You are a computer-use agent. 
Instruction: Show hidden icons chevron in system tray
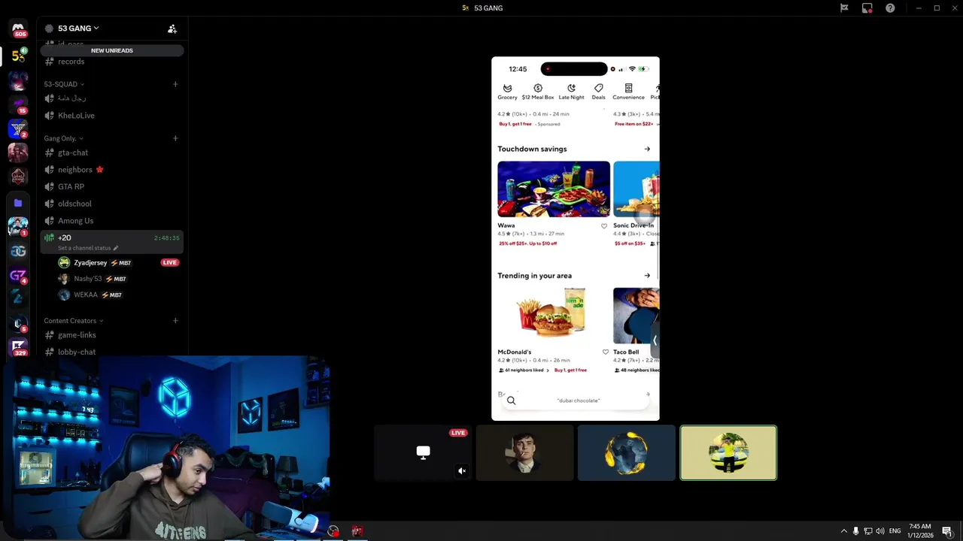click(843, 531)
